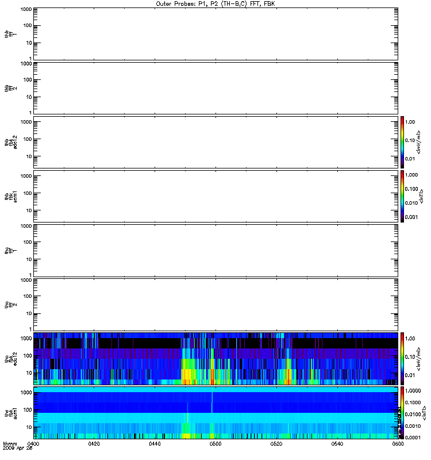Viewport: 431px width, 460px height.
Task: Click the "thc fff 1" panel label
Action: pos(10,251)
